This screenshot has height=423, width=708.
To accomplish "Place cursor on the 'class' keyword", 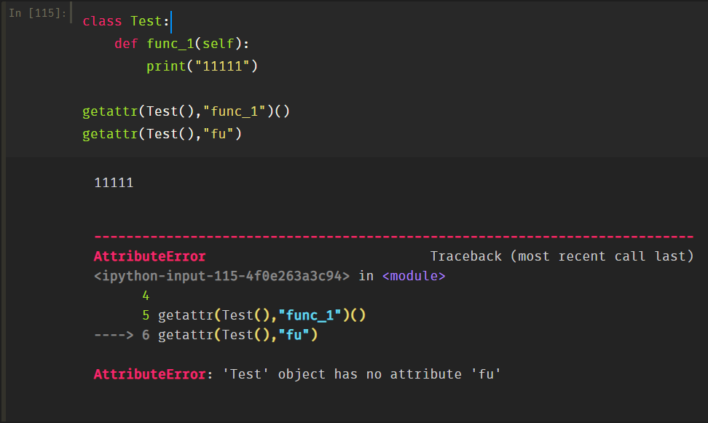I will [102, 21].
